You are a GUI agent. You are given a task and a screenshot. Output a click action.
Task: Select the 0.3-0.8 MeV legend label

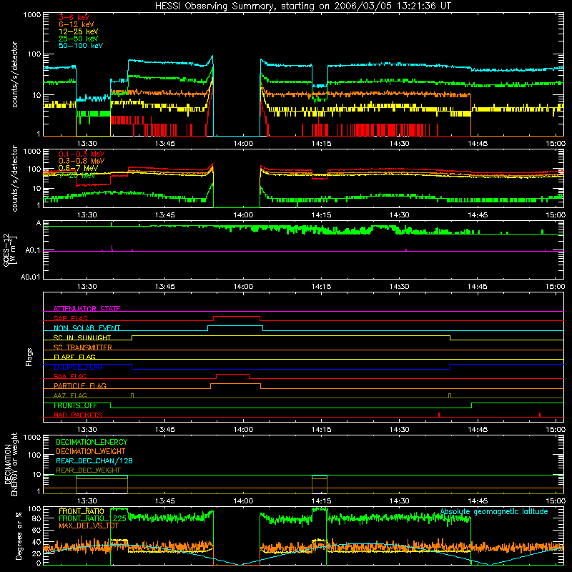point(82,161)
